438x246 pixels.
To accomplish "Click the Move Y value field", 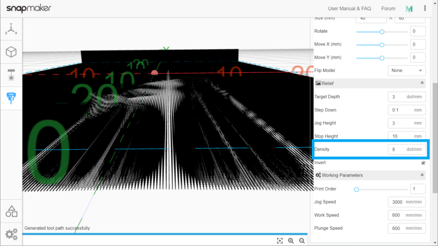I will [x=418, y=57].
